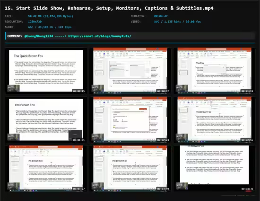Open the video frame stamped 00:00:15
Viewport: 260px width, 201px height.
click(46, 71)
